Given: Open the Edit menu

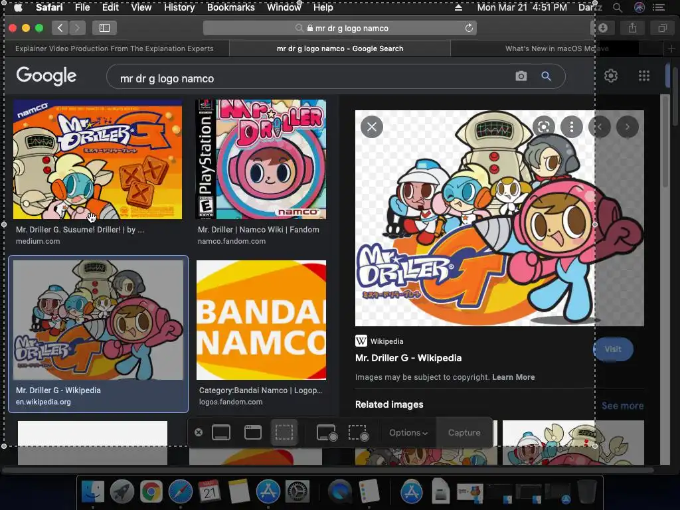Looking at the screenshot, I should [110, 7].
